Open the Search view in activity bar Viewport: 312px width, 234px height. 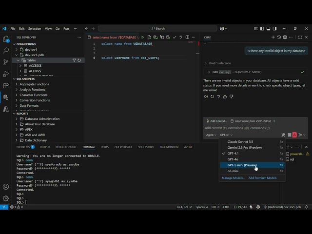(6, 50)
